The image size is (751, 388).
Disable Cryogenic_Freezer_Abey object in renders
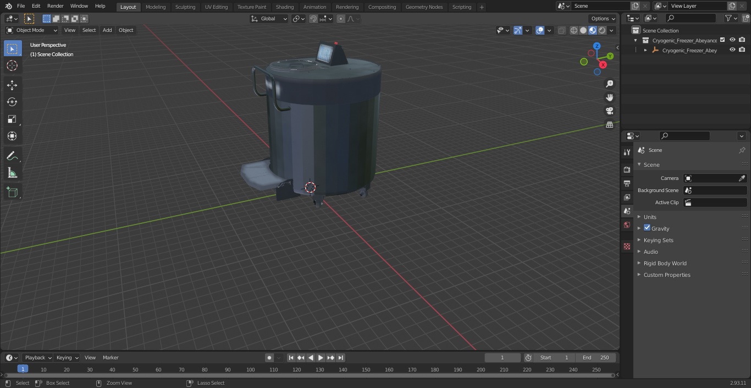tap(742, 50)
